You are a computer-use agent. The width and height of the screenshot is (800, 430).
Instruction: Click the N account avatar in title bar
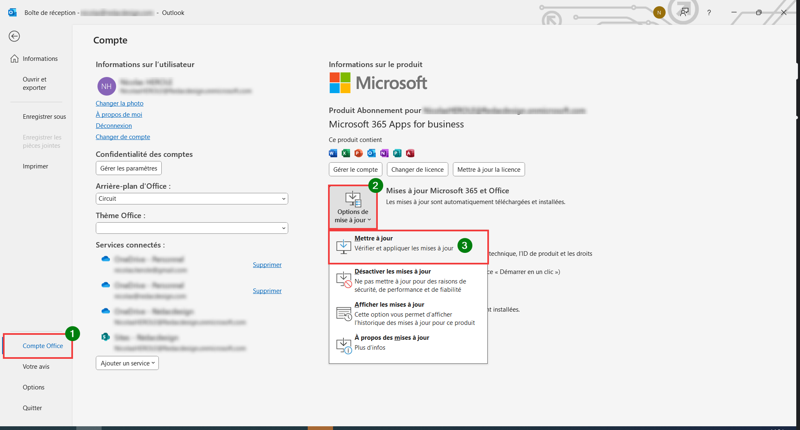(659, 12)
